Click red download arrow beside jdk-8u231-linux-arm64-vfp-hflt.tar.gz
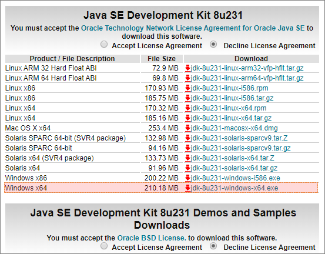Image resolution: width=325 pixels, height=254 pixels. (x=188, y=78)
